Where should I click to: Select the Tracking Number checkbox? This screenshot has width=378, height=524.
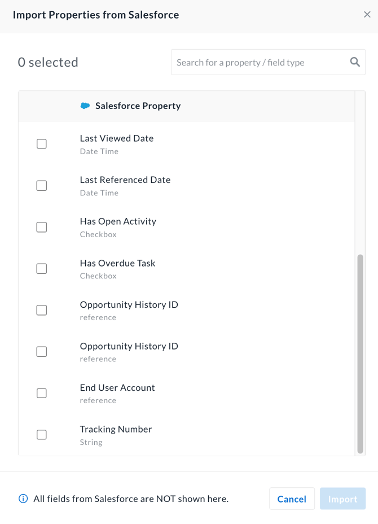41,434
